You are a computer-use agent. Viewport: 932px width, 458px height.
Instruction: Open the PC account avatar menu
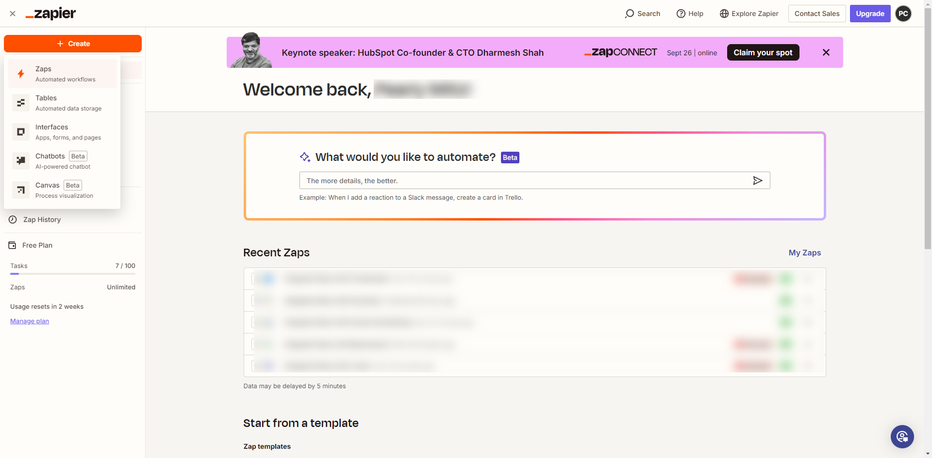tap(903, 14)
